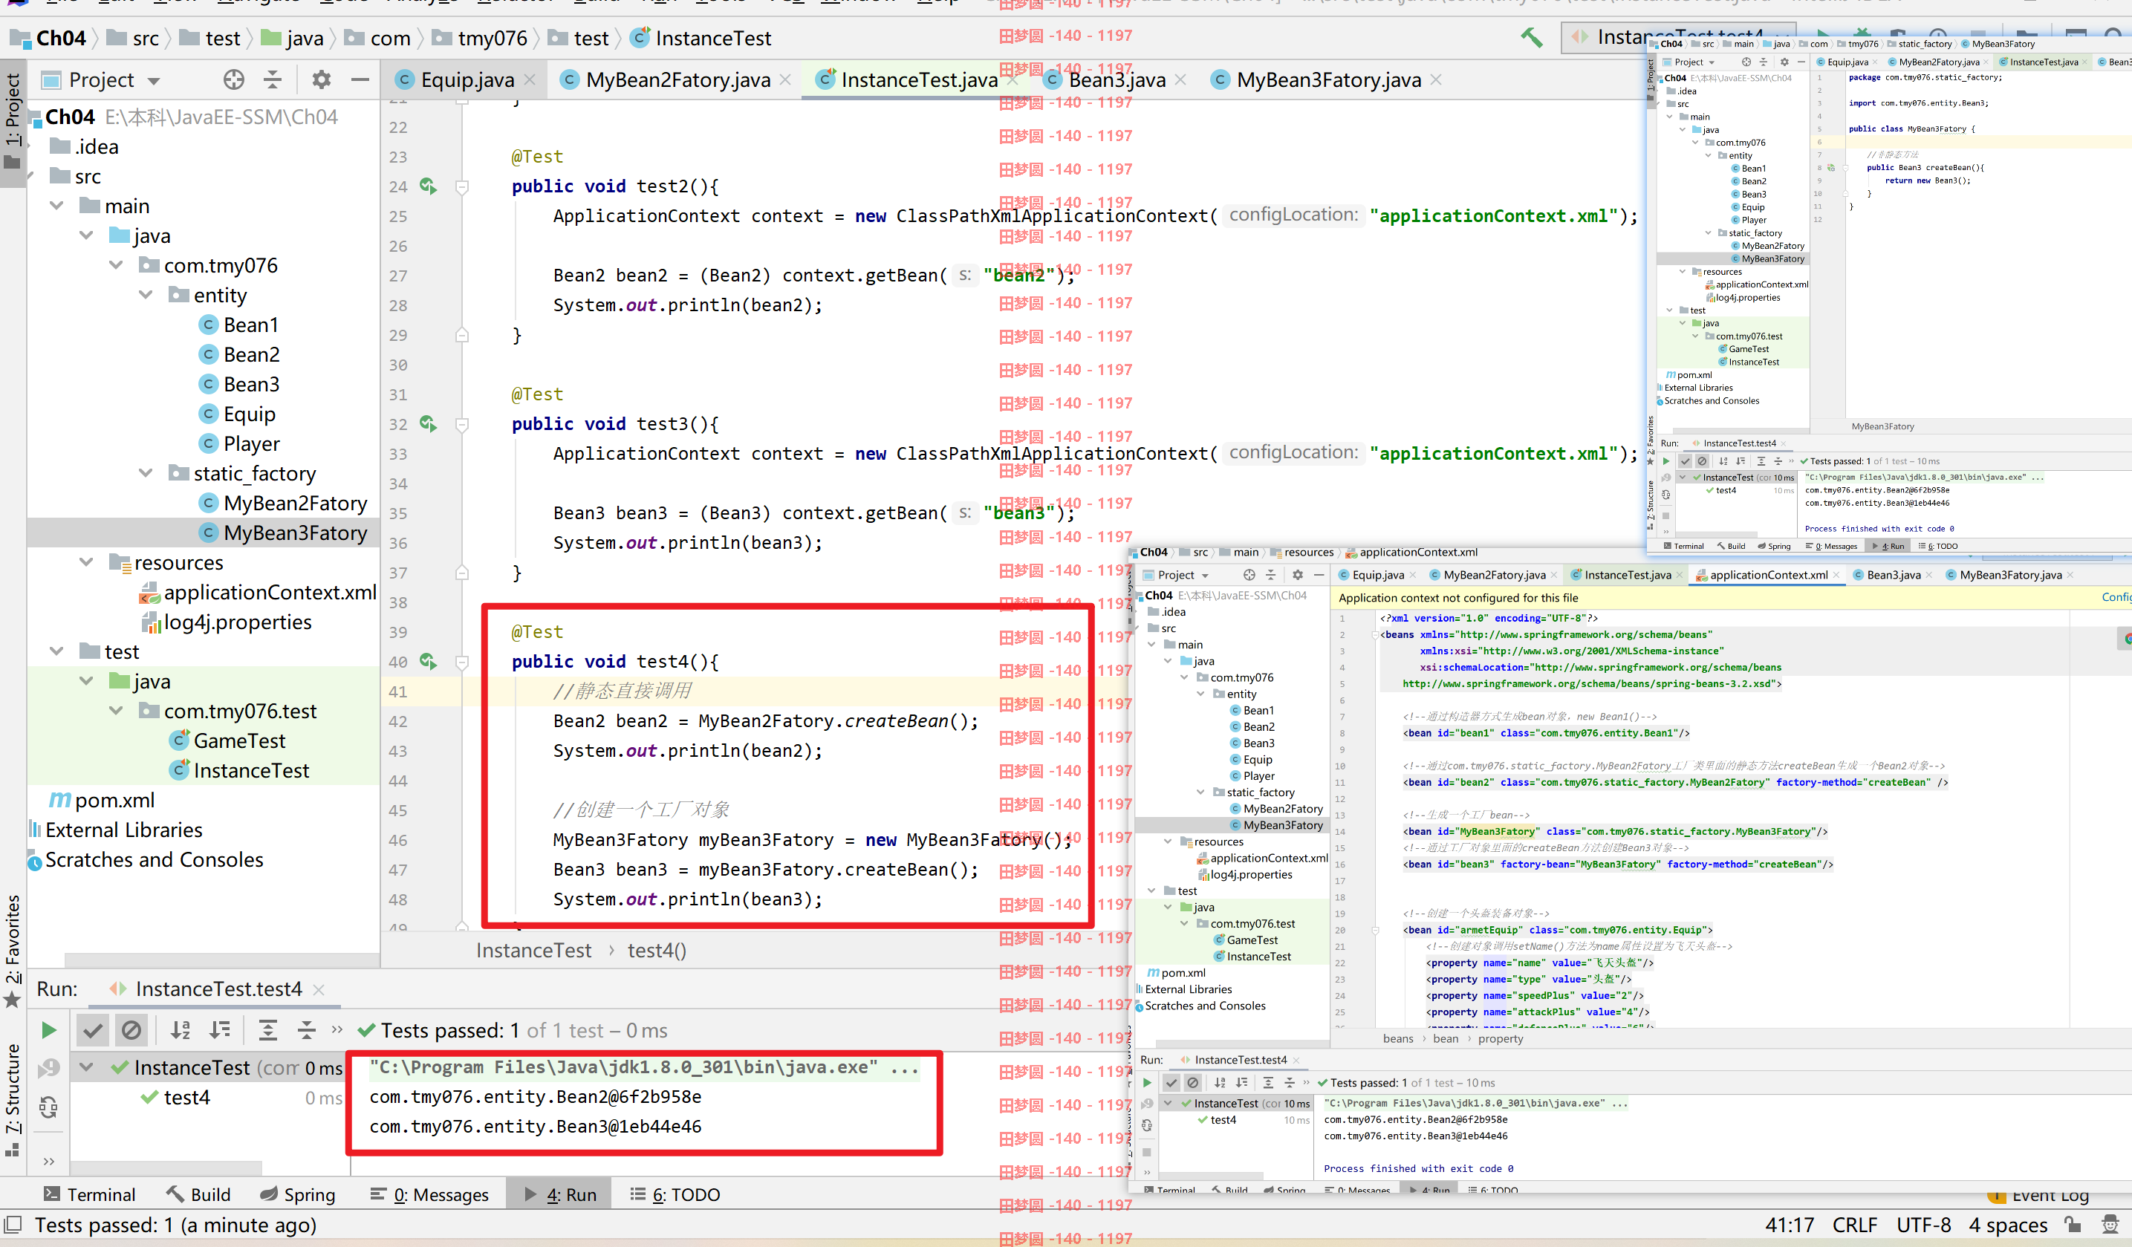Open Terminal tool window
The image size is (2132, 1247).
coord(90,1194)
